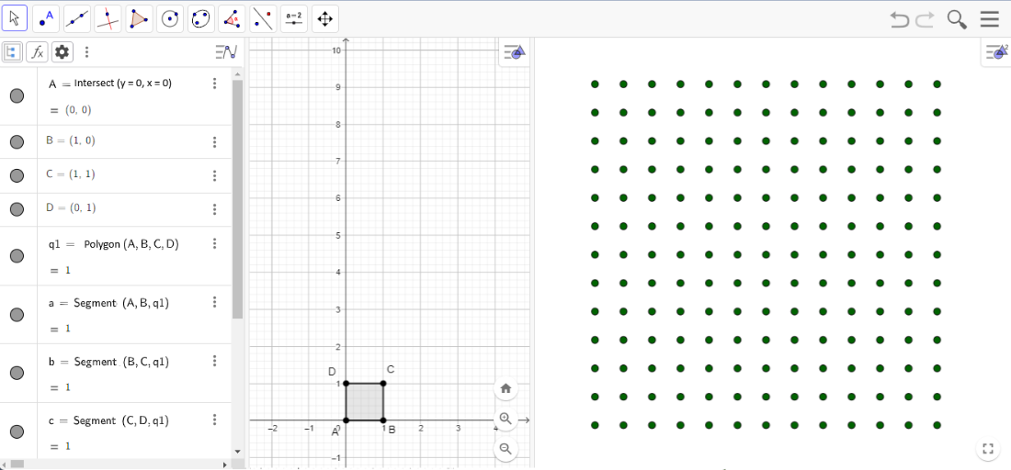Select the Slider tool
The height and width of the screenshot is (470, 1011).
click(294, 18)
